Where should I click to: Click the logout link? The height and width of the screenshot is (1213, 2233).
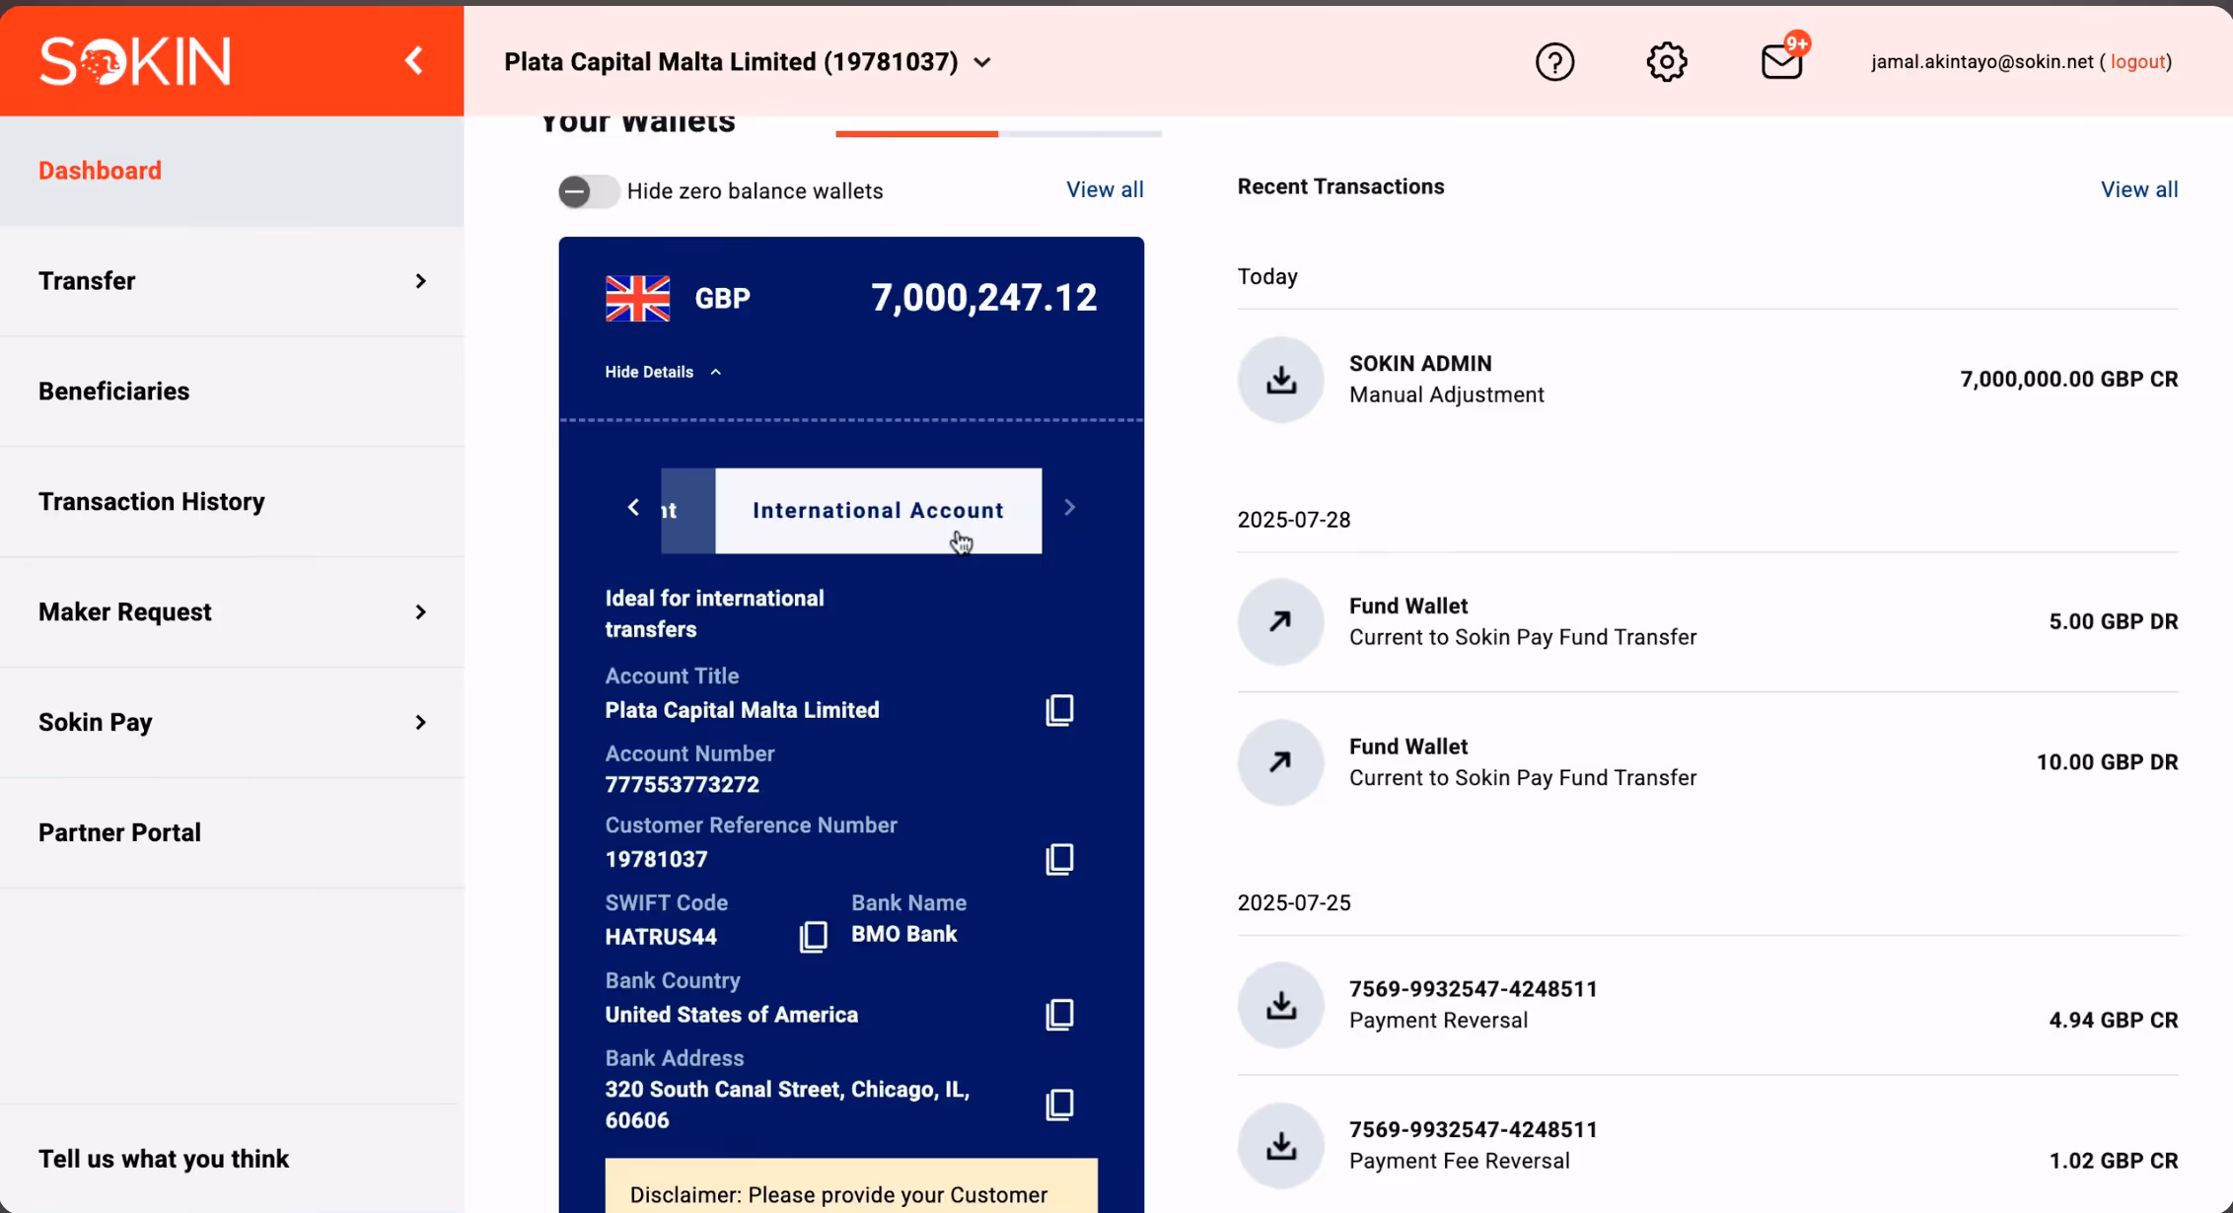pyautogui.click(x=2137, y=61)
